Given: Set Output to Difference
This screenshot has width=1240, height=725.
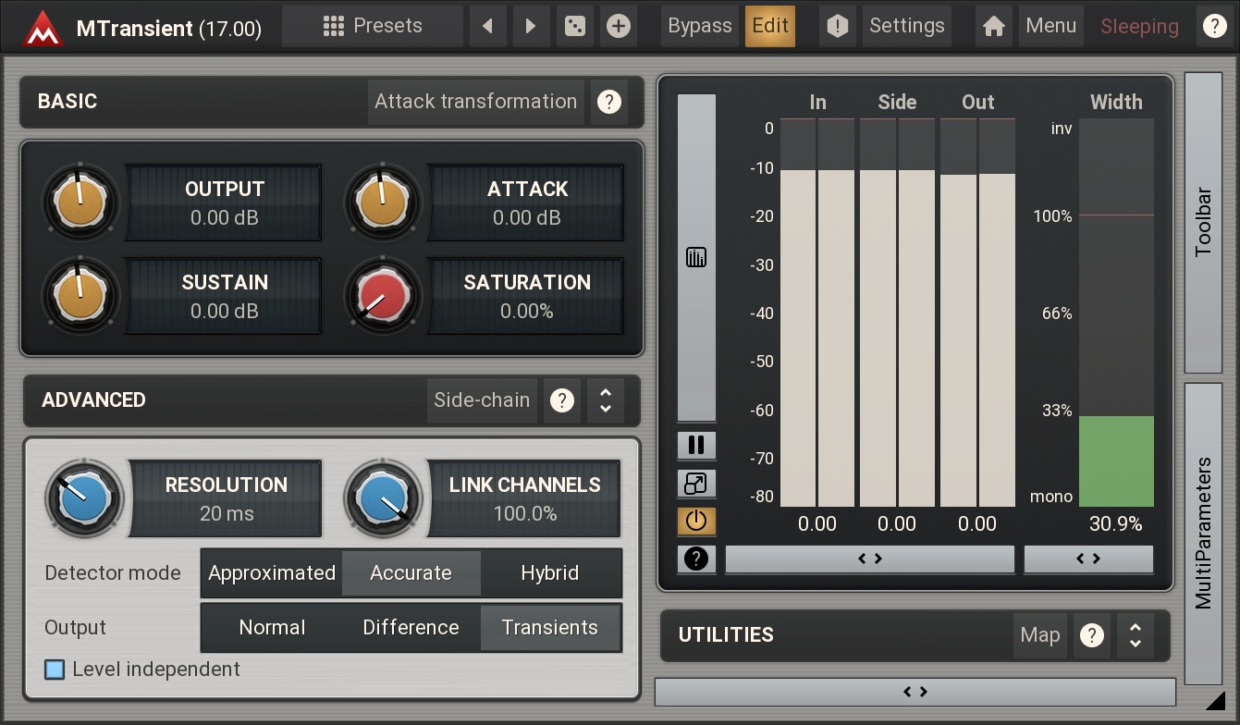Looking at the screenshot, I should point(411,628).
